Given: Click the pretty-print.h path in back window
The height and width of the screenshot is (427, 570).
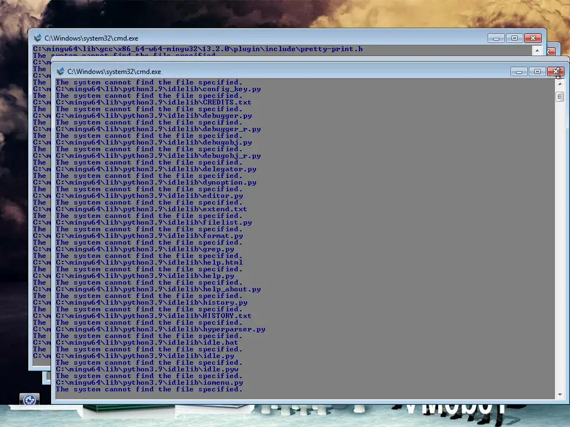Looking at the screenshot, I should click(198, 49).
